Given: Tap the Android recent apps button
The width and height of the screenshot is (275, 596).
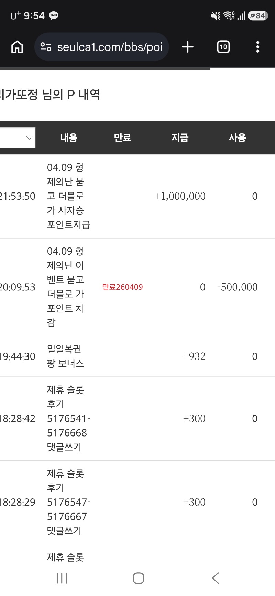Looking at the screenshot, I should pyautogui.click(x=62, y=578).
